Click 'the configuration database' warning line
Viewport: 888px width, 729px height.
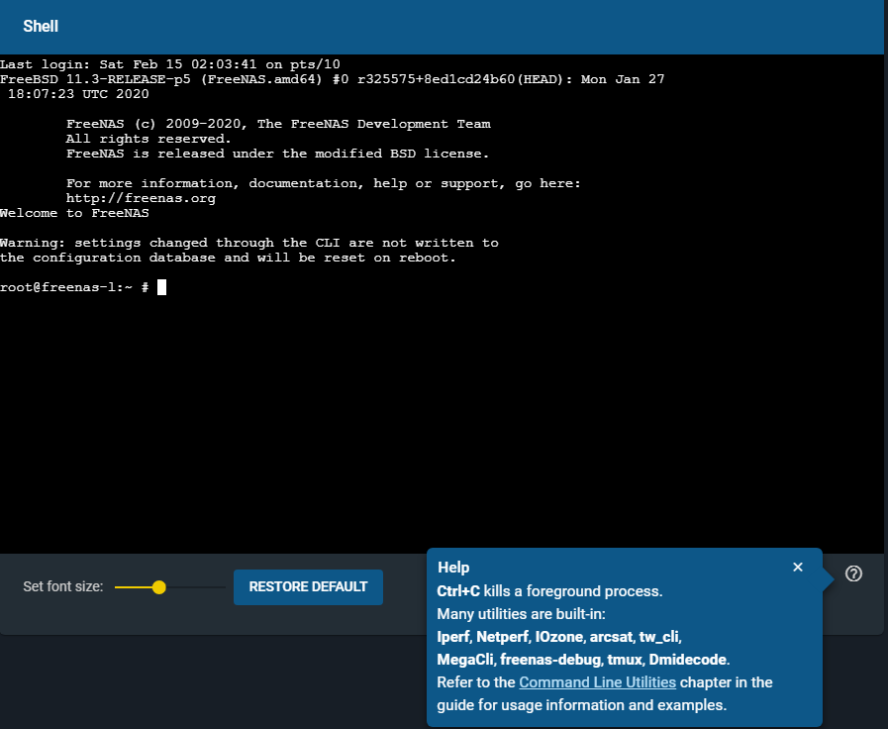(229, 258)
